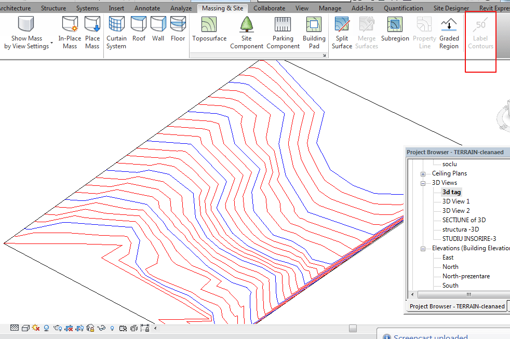Open the Annotate ribbon tab
The width and height of the screenshot is (510, 339).
[147, 8]
